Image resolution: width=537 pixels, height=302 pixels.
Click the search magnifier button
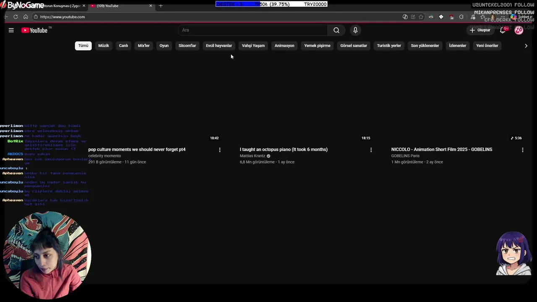[x=336, y=30]
